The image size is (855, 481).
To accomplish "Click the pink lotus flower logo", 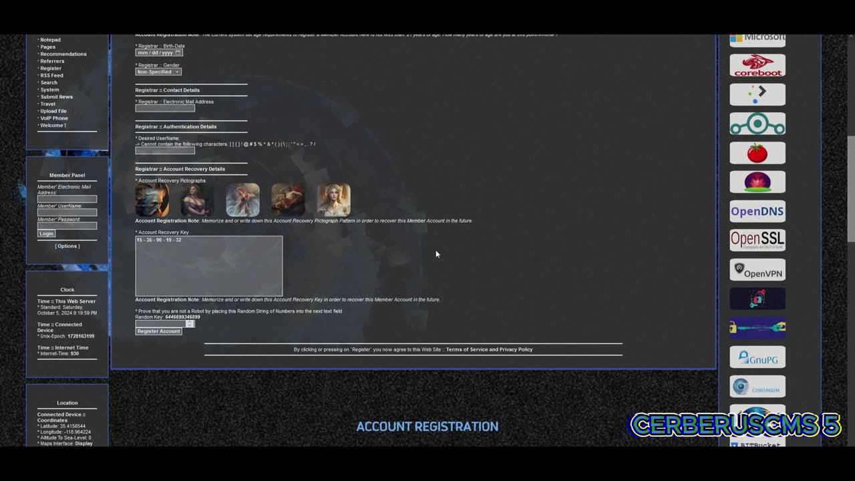I will pos(757,182).
